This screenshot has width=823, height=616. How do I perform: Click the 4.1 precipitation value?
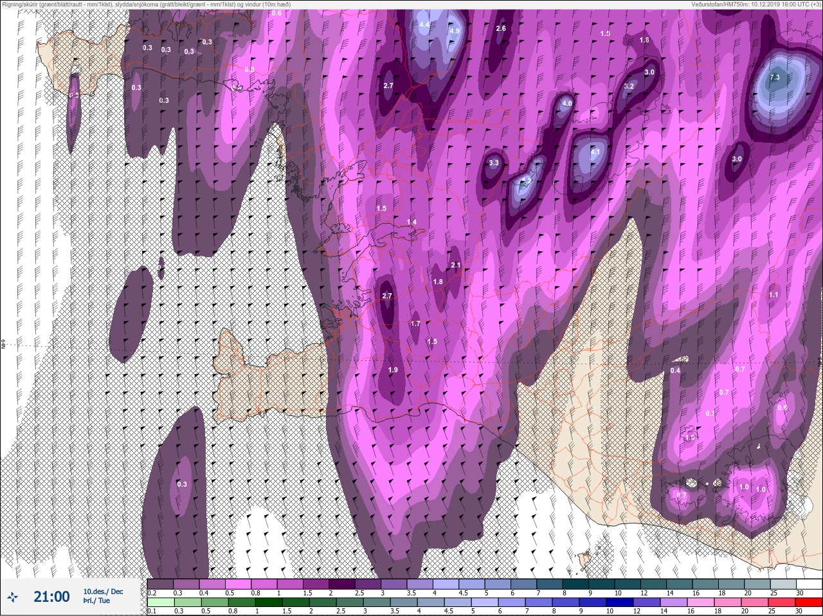pyautogui.click(x=595, y=152)
